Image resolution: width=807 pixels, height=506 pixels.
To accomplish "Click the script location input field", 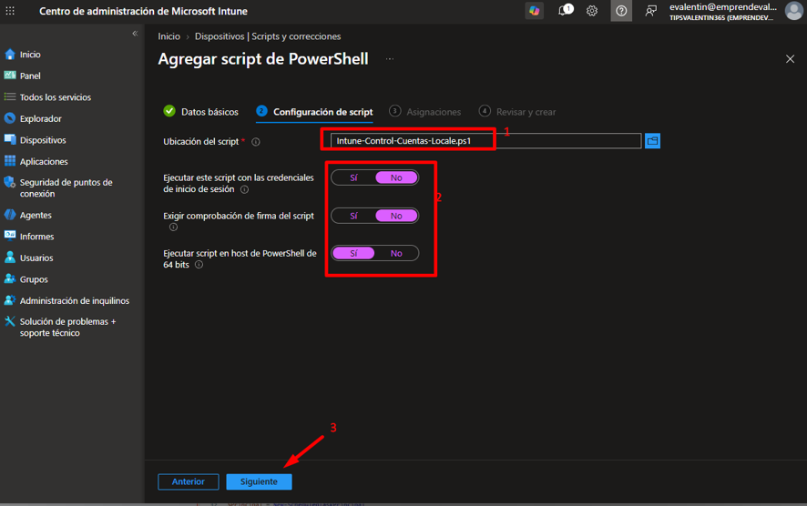I will pyautogui.click(x=485, y=141).
